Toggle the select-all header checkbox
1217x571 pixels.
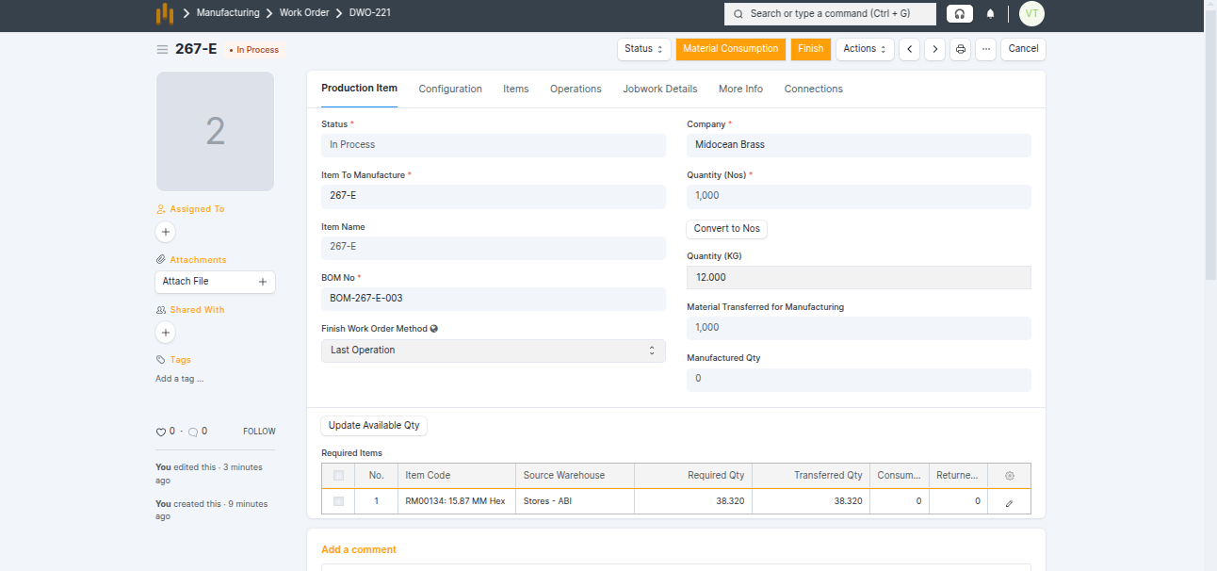pos(338,476)
